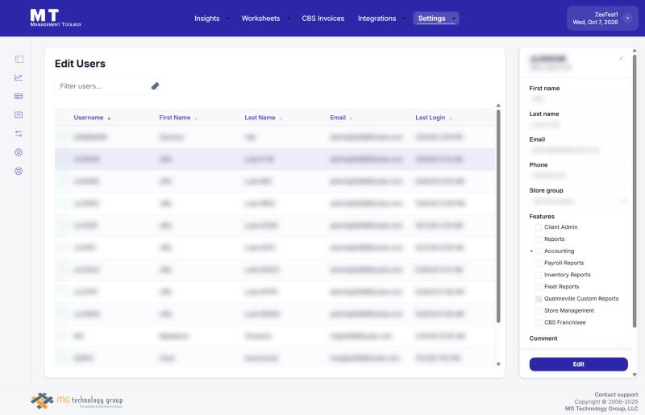Open the ZeeTest1 account dropdown arrow

pos(628,18)
